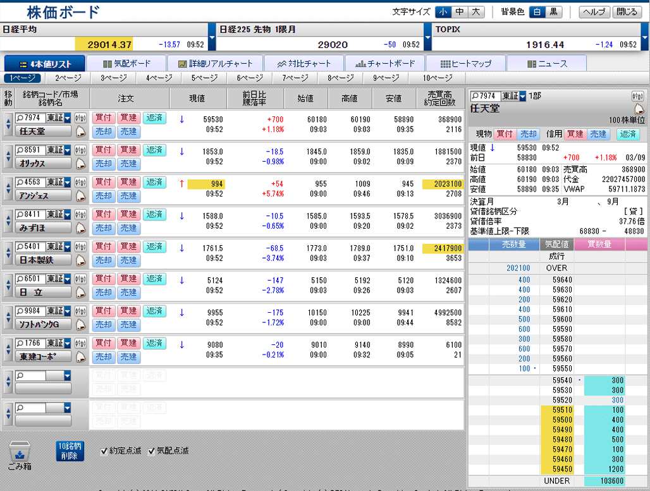Search icon in 9984 code field
The width and height of the screenshot is (650, 491).
click(x=20, y=311)
